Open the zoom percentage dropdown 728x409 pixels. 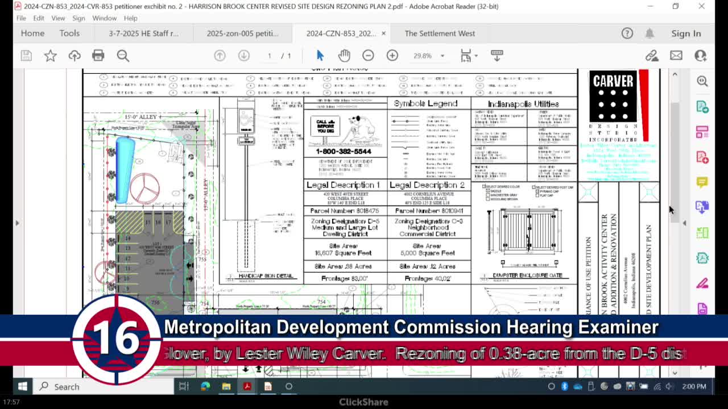(442, 56)
